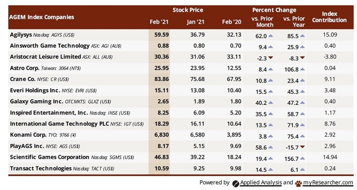This screenshot has width=357, height=190.
Task: Click the Index Contribution column header
Action: point(329,17)
